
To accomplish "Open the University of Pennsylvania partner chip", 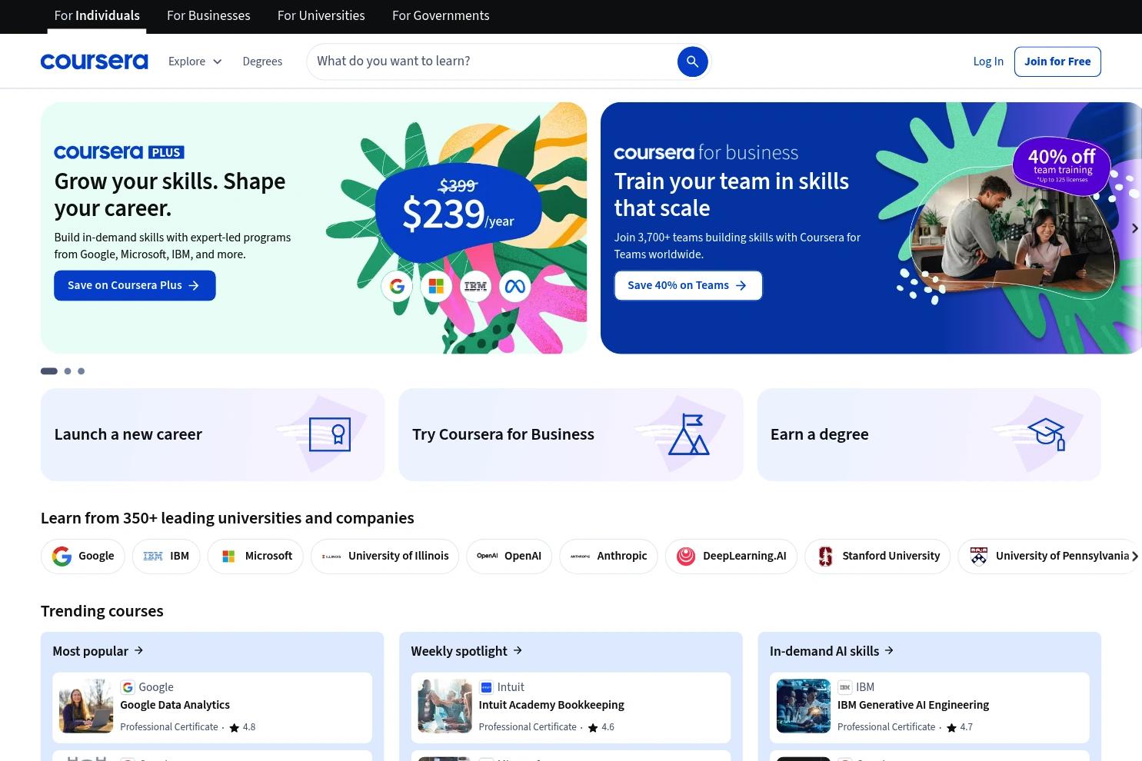I will [x=1049, y=556].
